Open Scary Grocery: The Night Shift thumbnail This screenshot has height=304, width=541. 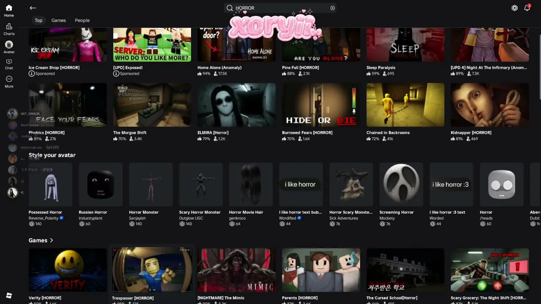click(490, 270)
